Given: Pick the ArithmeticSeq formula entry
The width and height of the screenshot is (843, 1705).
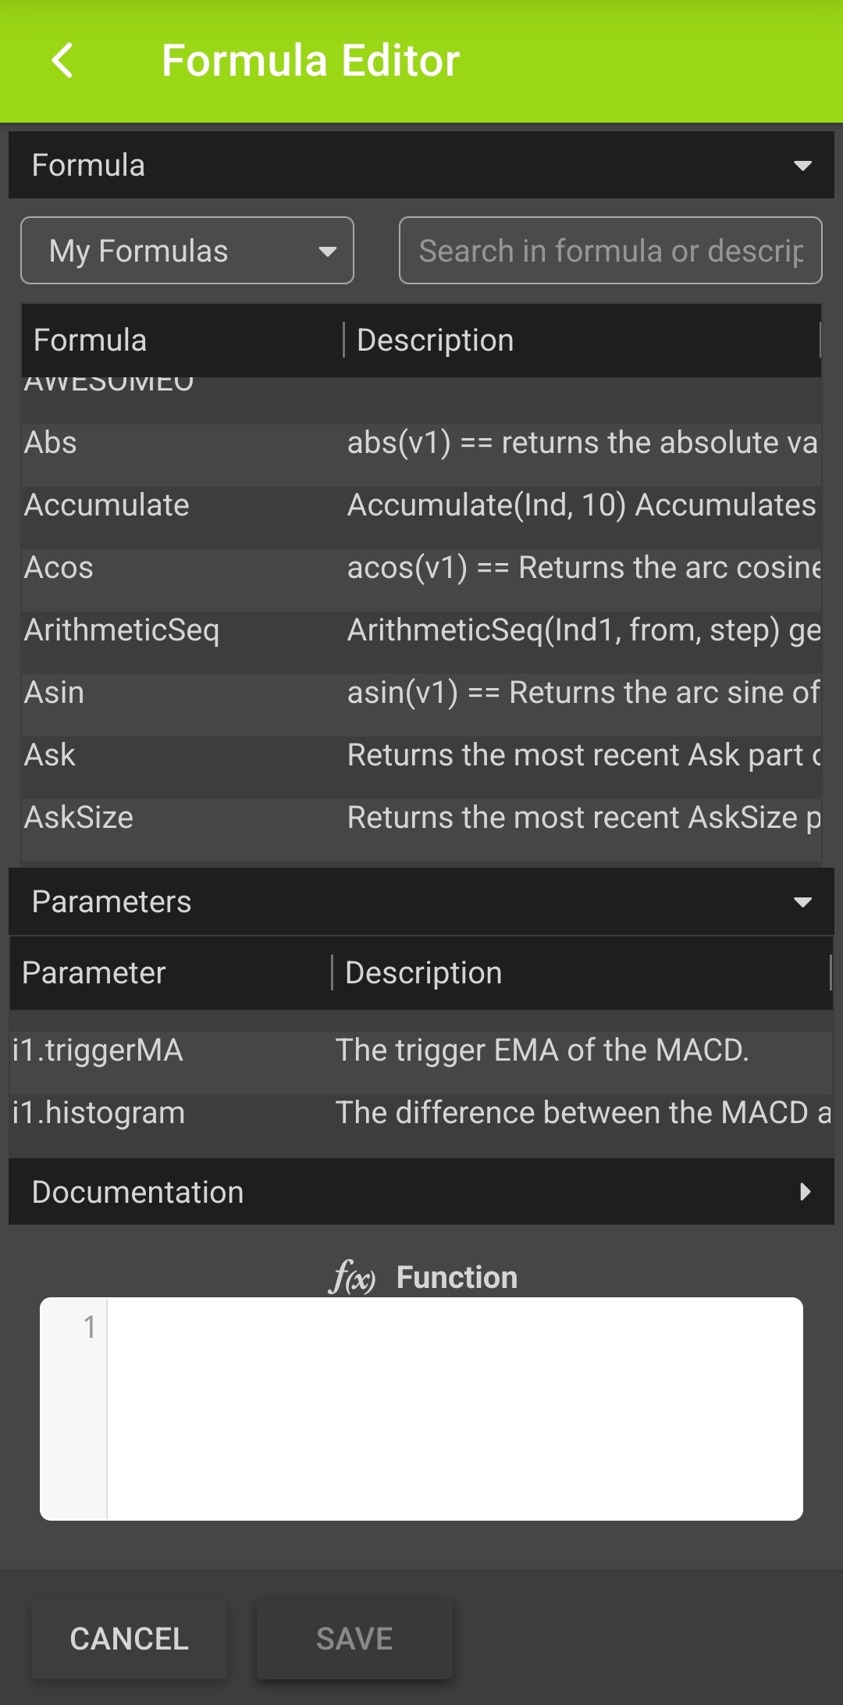Looking at the screenshot, I should (x=421, y=630).
